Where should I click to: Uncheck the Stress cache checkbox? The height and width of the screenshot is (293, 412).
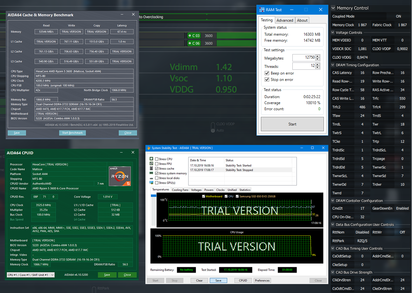click(157, 168)
